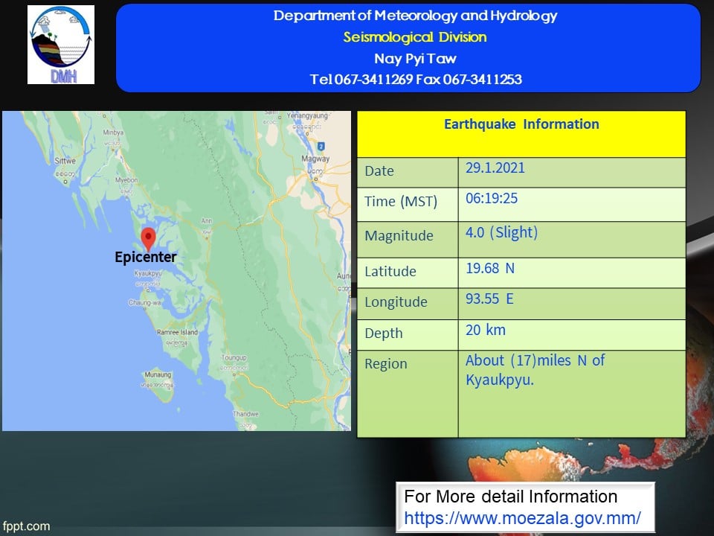Select the date value 29.1.2021

pyautogui.click(x=495, y=168)
